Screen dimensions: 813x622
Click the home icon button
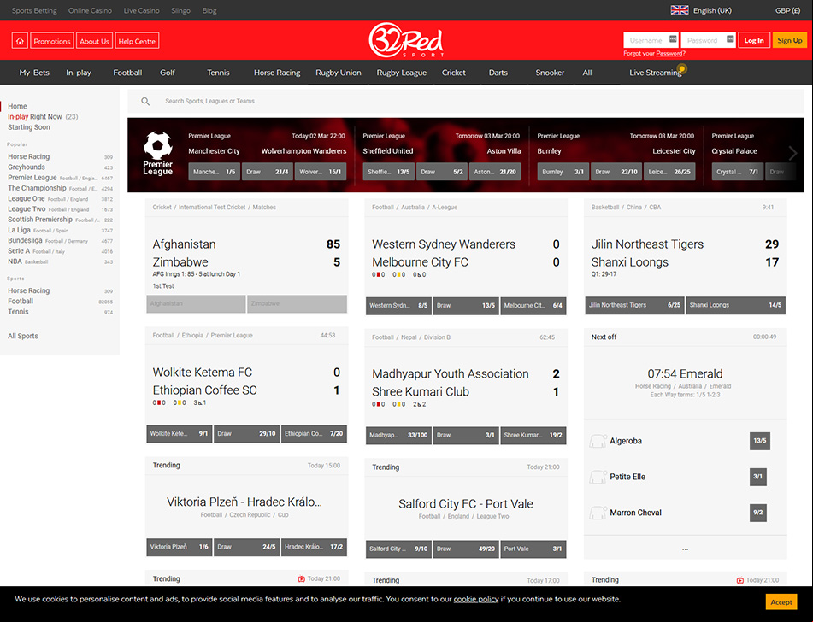click(20, 41)
